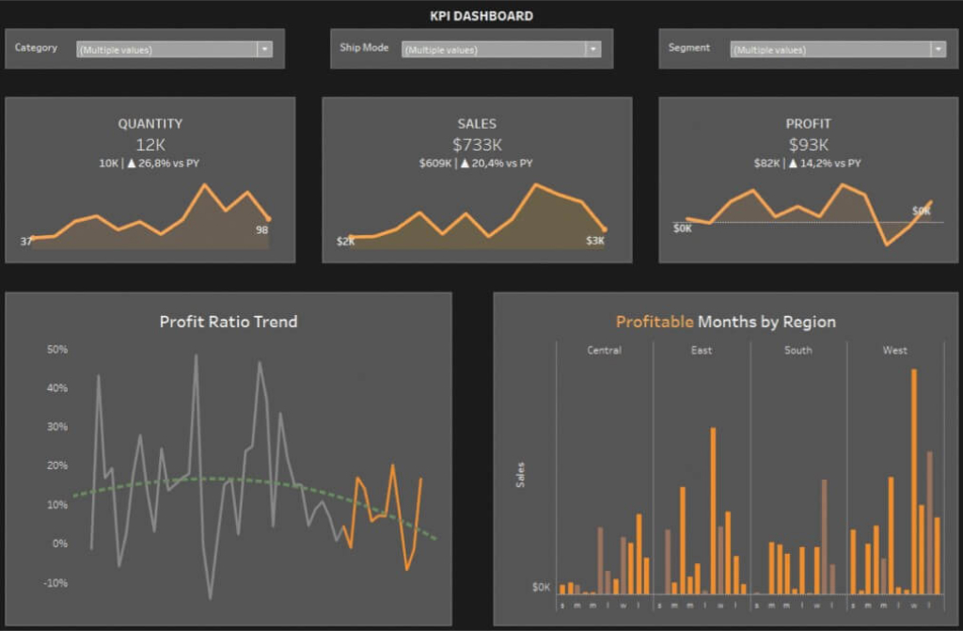Click the $93K profit value

click(809, 145)
